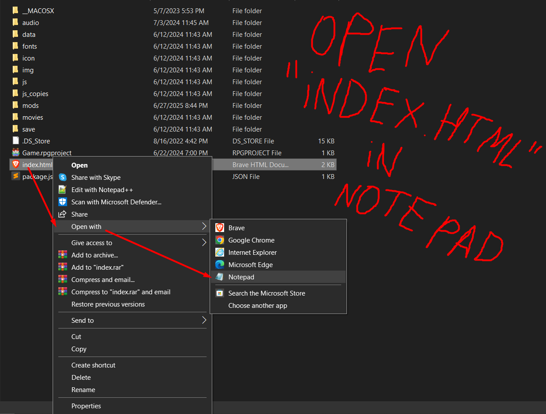The height and width of the screenshot is (414, 546).
Task: Click the Share arrow icon
Action: [x=63, y=214]
